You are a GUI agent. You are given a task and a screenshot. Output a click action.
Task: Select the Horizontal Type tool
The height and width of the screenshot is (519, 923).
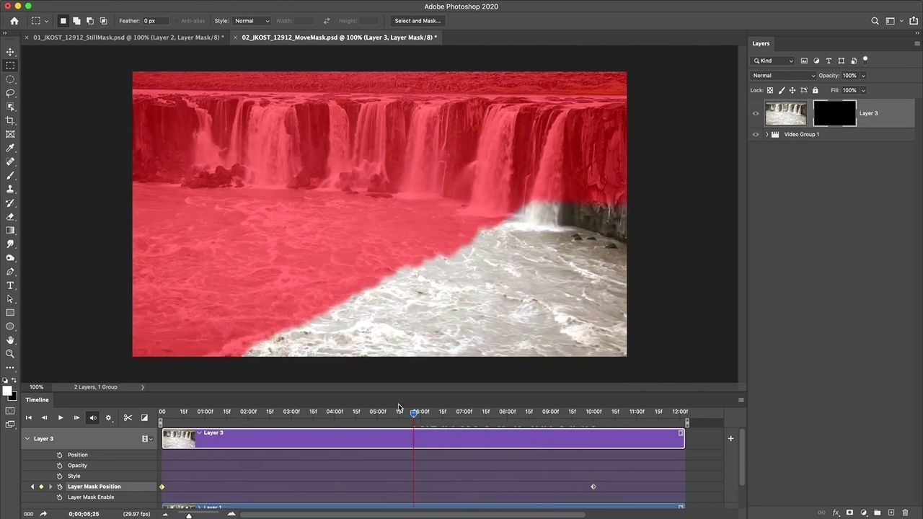click(x=10, y=285)
